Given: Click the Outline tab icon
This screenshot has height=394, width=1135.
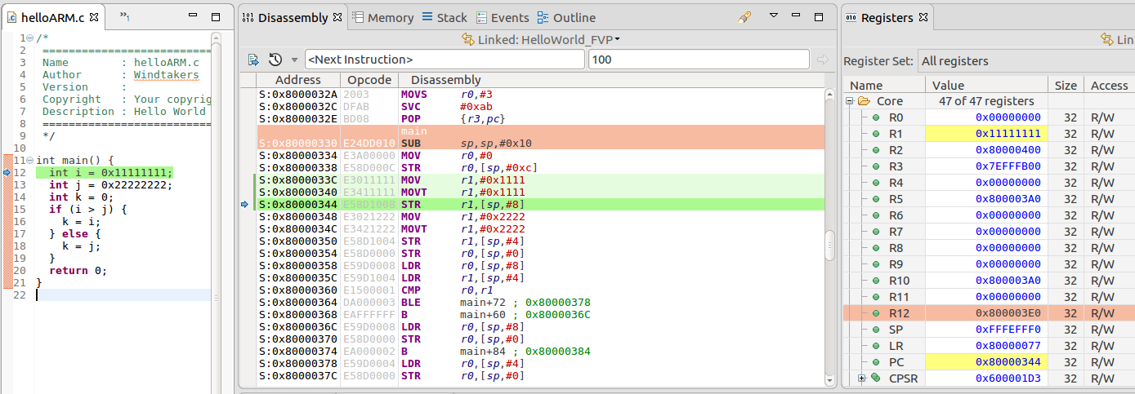Looking at the screenshot, I should tap(543, 17).
